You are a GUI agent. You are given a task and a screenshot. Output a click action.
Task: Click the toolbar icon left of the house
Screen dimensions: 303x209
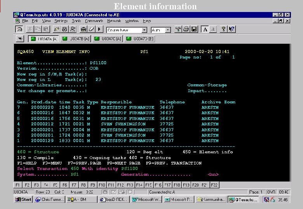click(x=73, y=29)
